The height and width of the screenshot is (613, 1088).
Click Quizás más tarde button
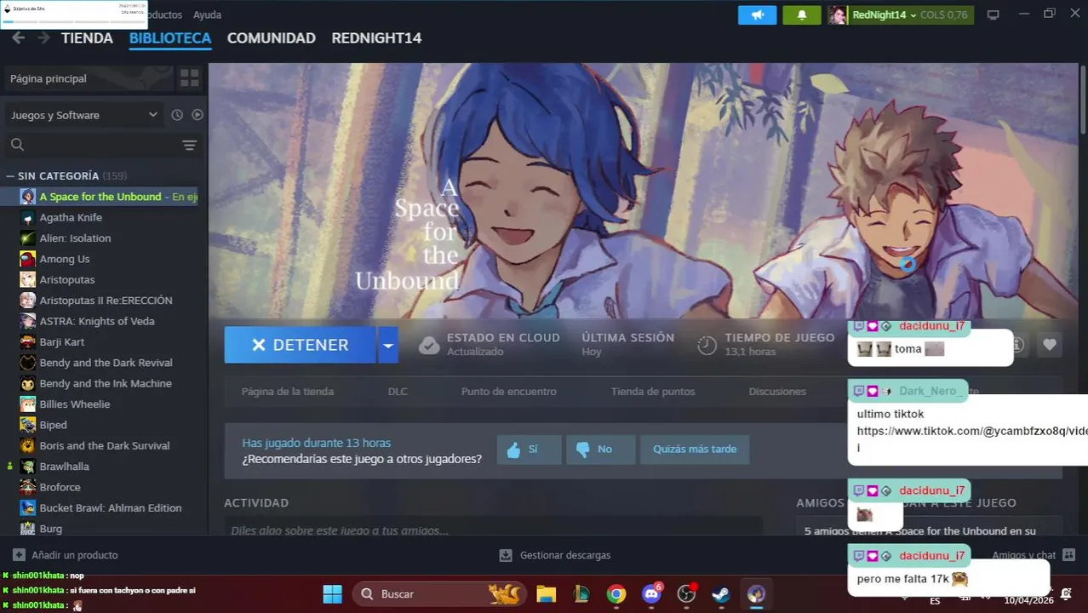pos(695,450)
